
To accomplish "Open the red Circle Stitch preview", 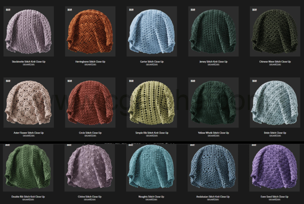I will [x=90, y=103].
